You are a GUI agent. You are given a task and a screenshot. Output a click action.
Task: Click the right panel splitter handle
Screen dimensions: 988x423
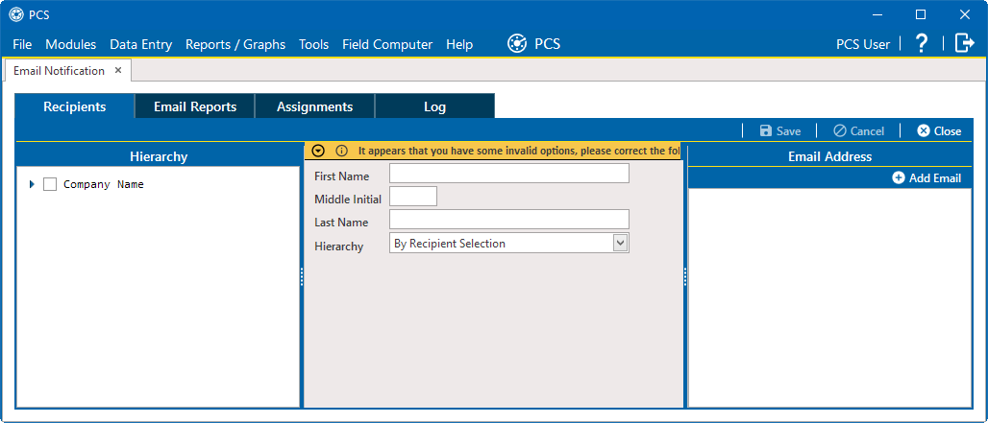click(685, 276)
